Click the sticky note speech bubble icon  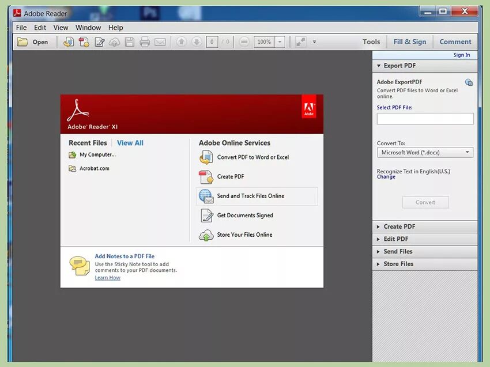(x=80, y=266)
